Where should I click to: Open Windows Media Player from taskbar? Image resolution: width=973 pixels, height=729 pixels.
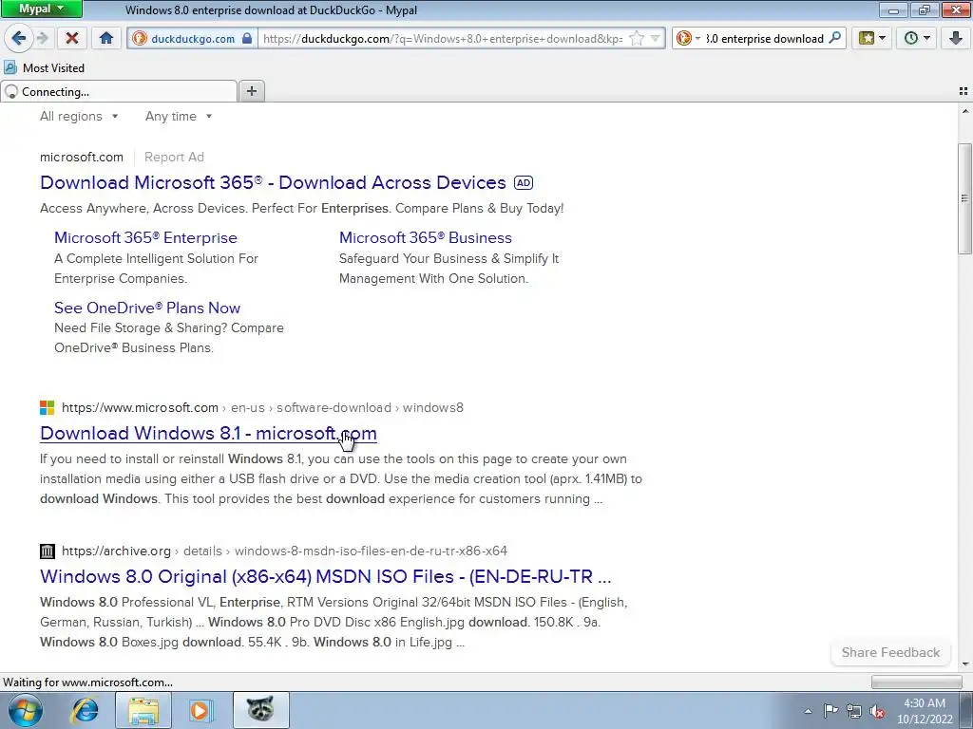pos(200,710)
